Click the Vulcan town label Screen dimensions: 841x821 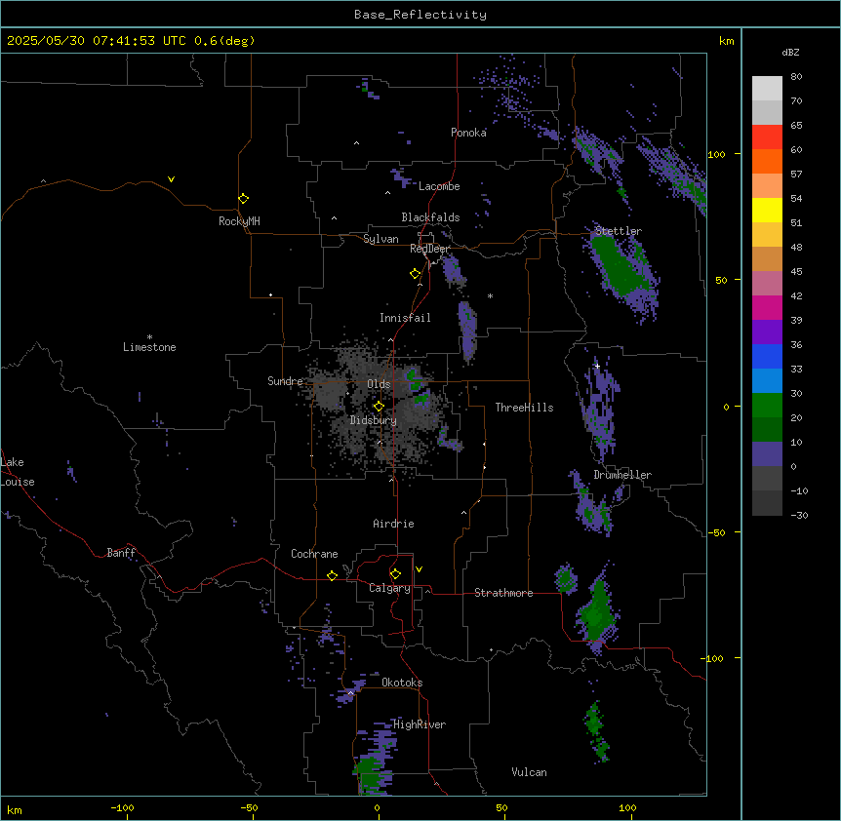click(529, 772)
